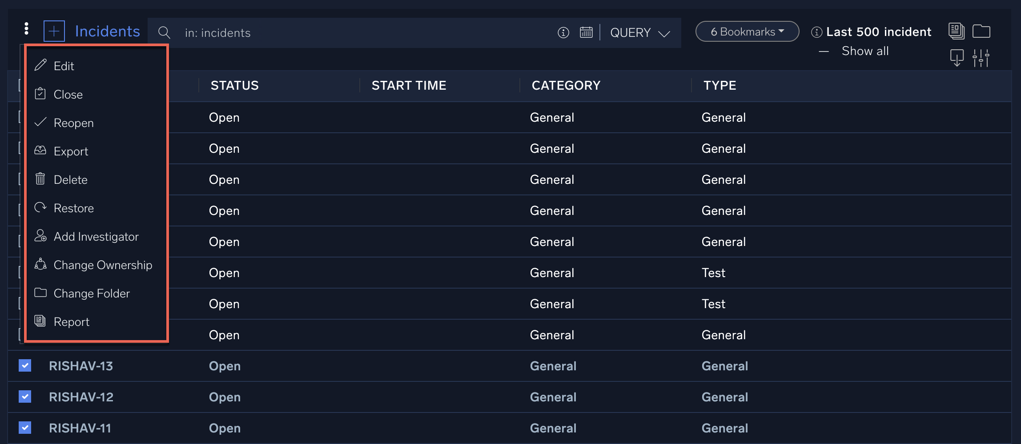The image size is (1021, 444).
Task: Click the folder icon at top right
Action: (x=981, y=31)
